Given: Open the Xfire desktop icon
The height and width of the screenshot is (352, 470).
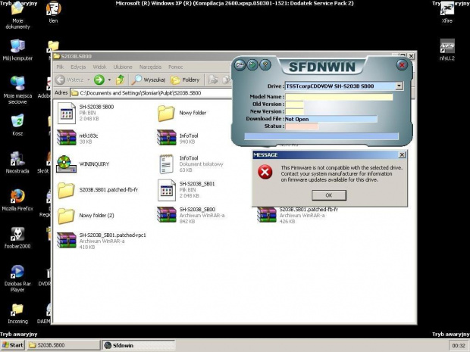Looking at the screenshot, I should (x=447, y=13).
